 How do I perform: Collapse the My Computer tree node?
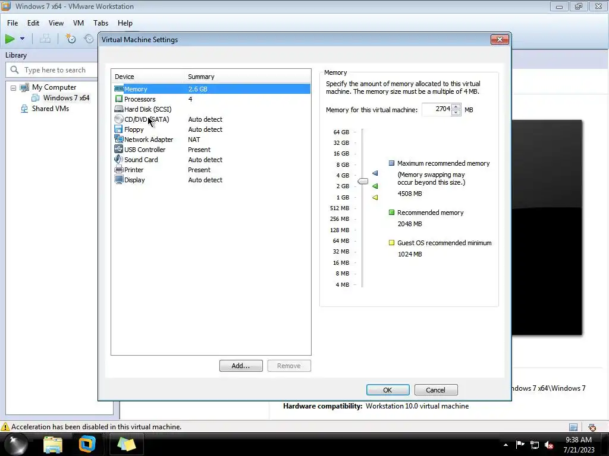pyautogui.click(x=13, y=88)
